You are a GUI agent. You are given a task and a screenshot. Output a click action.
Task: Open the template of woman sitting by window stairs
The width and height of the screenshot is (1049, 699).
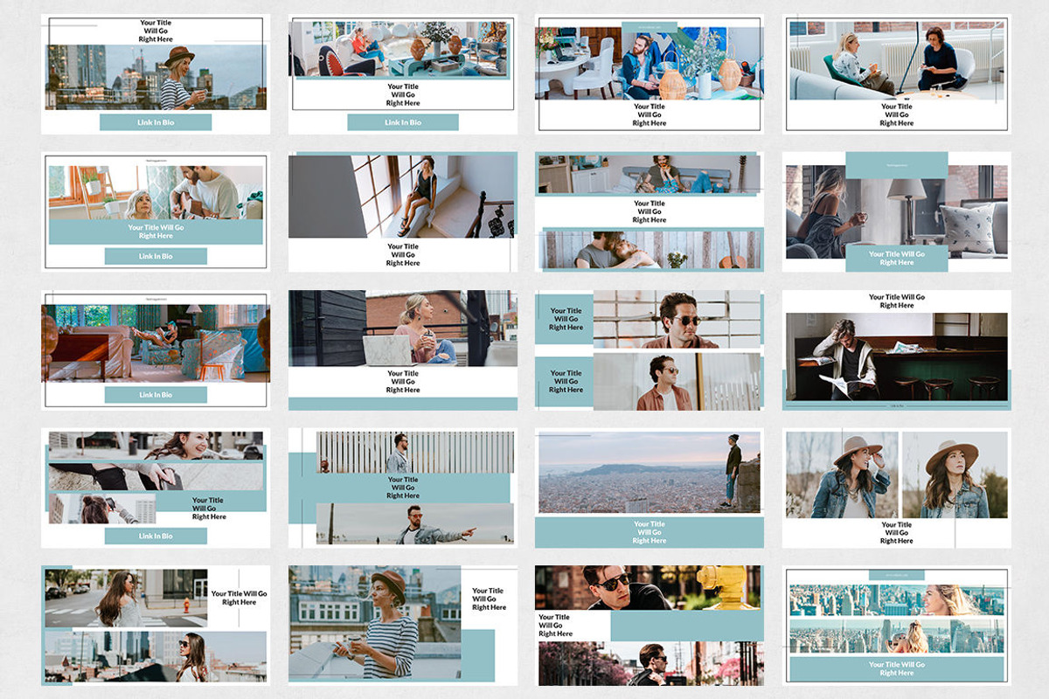pos(403,211)
